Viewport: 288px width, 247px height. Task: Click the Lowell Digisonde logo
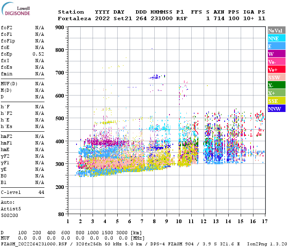(x=16, y=9)
